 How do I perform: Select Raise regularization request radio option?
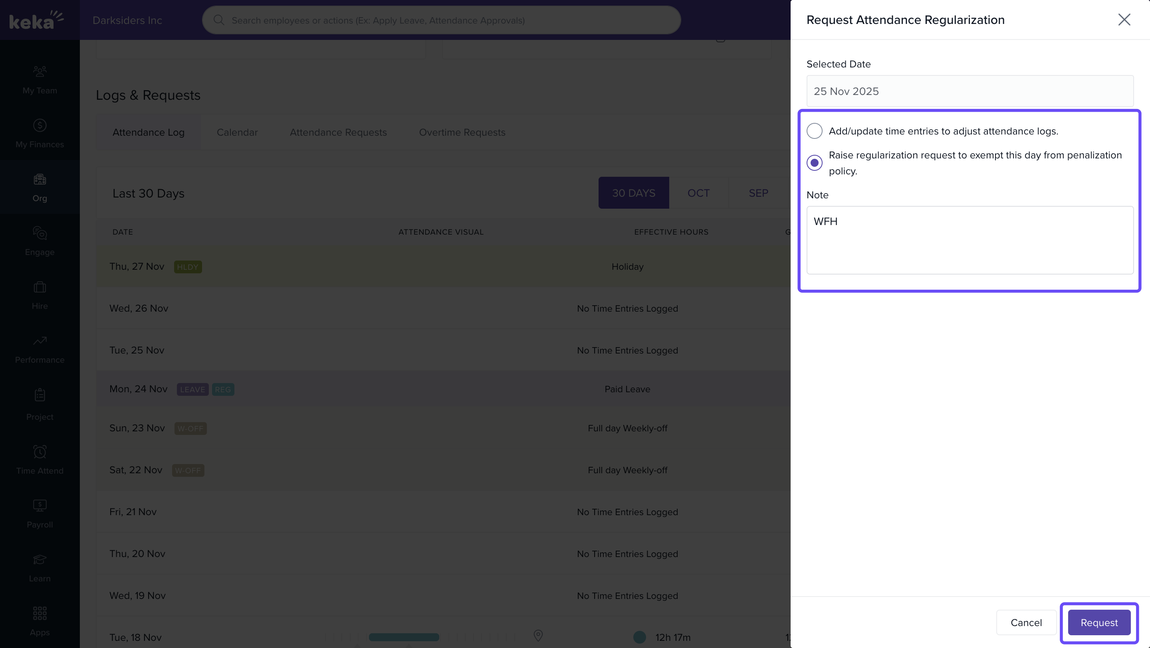tap(814, 163)
